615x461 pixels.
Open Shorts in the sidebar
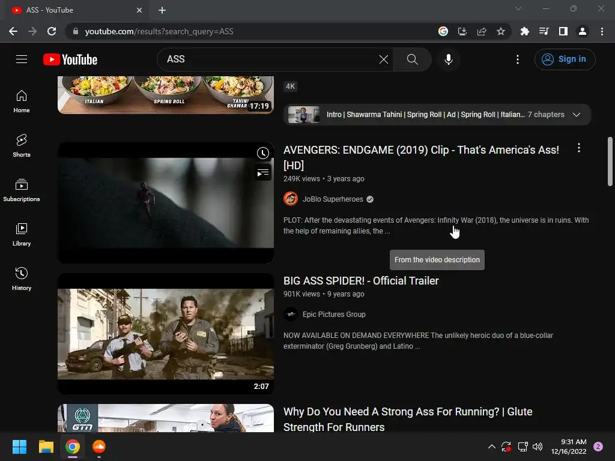pos(22,146)
